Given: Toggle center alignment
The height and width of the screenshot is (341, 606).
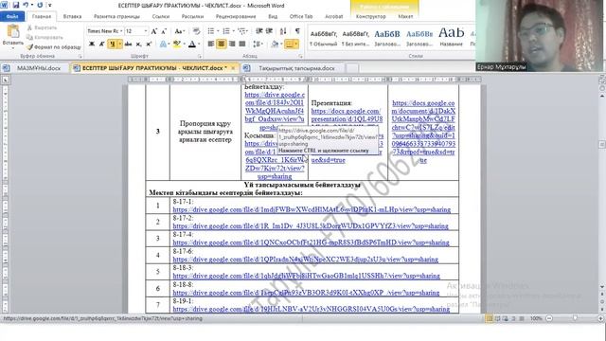Looking at the screenshot, I should coord(221,45).
